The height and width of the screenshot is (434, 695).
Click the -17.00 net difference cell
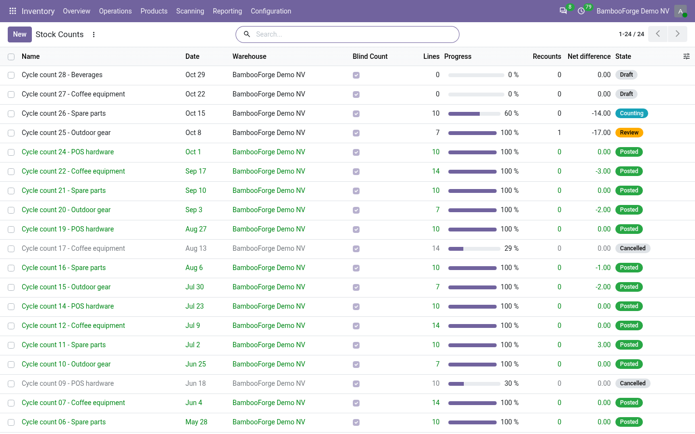601,133
